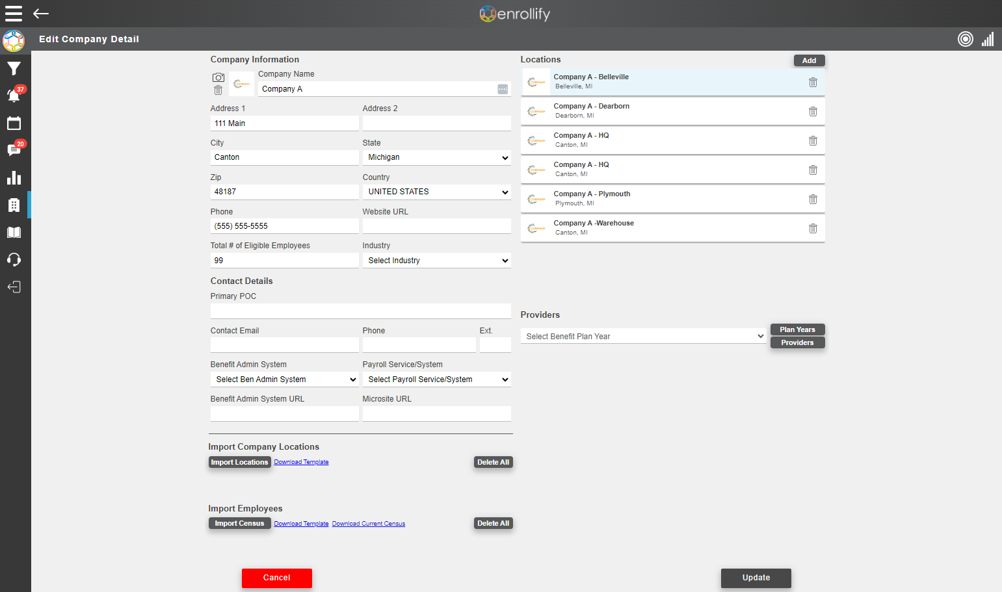
Task: Open the filter funnel in sidebar
Action: pyautogui.click(x=14, y=68)
